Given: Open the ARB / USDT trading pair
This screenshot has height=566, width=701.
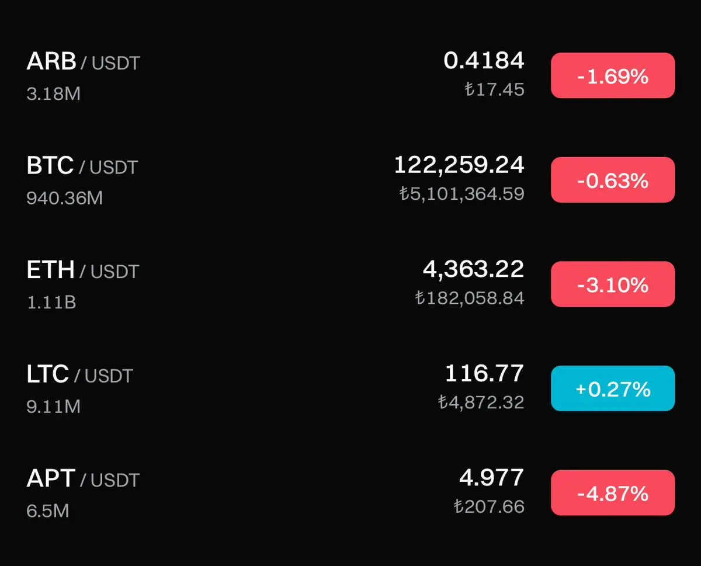Looking at the screenshot, I should (83, 62).
